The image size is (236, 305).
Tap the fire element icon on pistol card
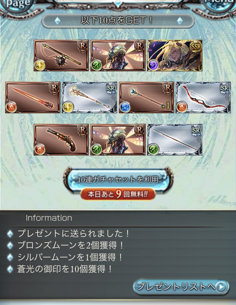(40, 149)
